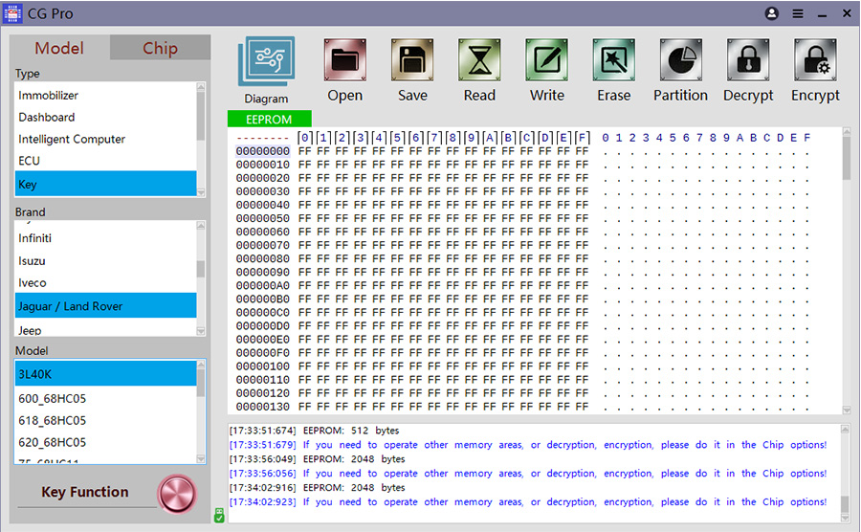The image size is (861, 532).
Task: Open the chip wiring Diagram icon
Action: (266, 63)
